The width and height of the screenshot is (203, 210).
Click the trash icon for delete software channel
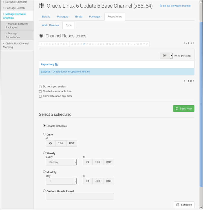[161, 6]
